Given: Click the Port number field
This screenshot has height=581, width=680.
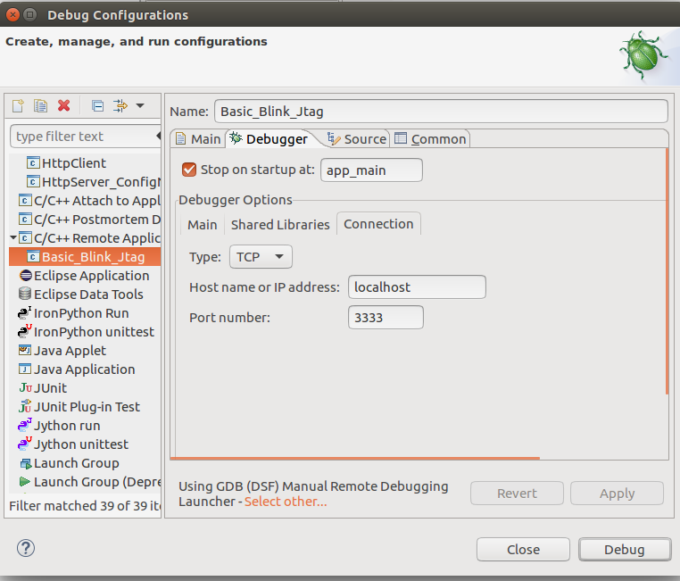Looking at the screenshot, I should [x=386, y=317].
